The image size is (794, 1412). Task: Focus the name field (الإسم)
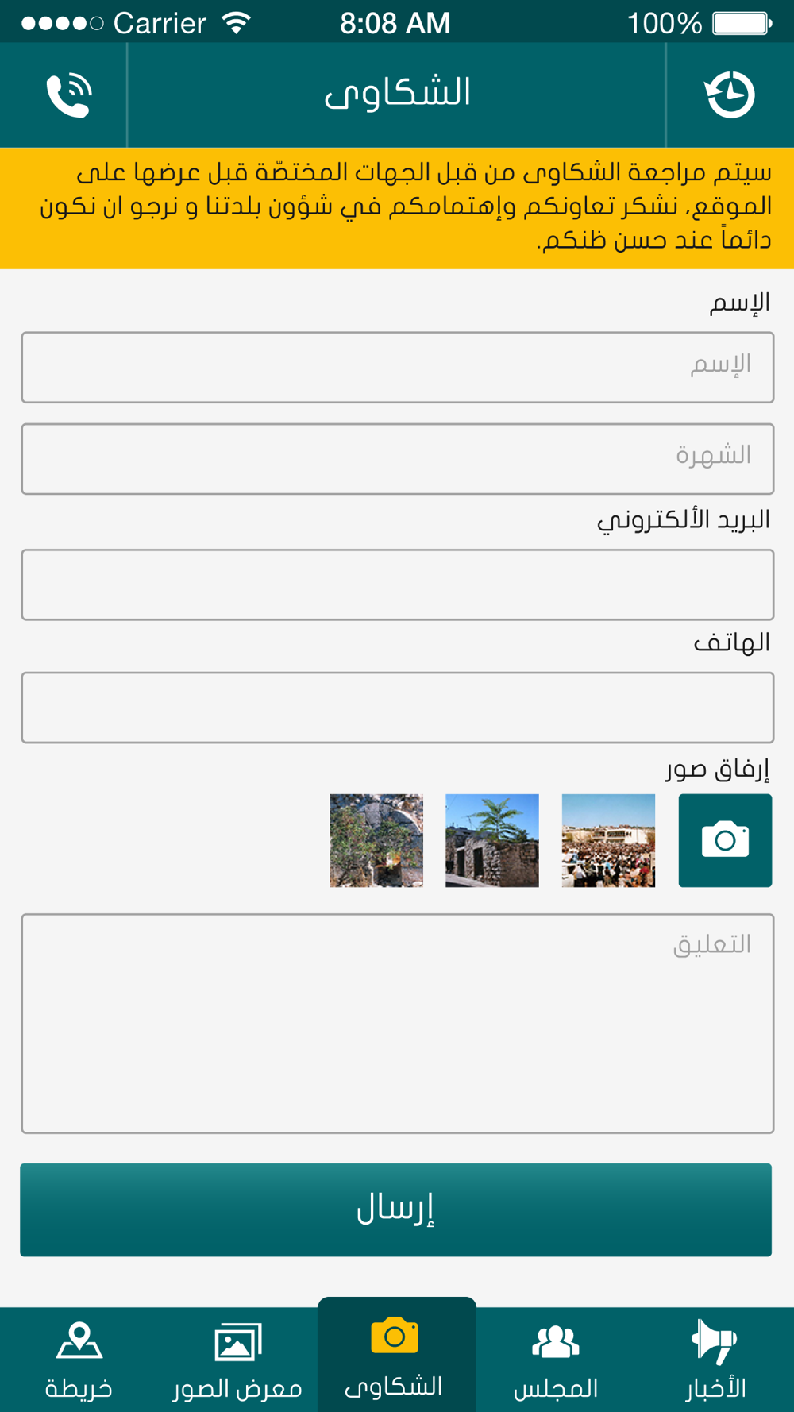click(398, 368)
